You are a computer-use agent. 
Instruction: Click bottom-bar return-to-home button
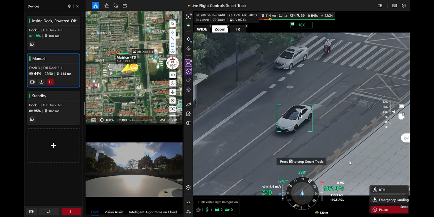pos(50,212)
